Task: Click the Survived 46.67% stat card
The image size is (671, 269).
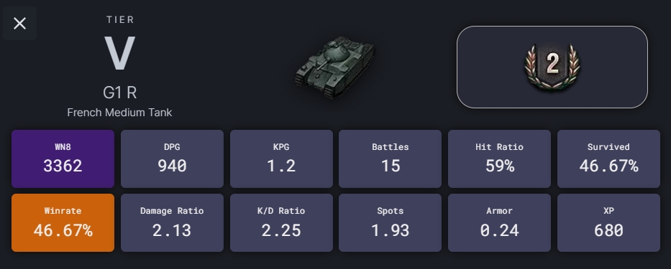Action: click(608, 159)
